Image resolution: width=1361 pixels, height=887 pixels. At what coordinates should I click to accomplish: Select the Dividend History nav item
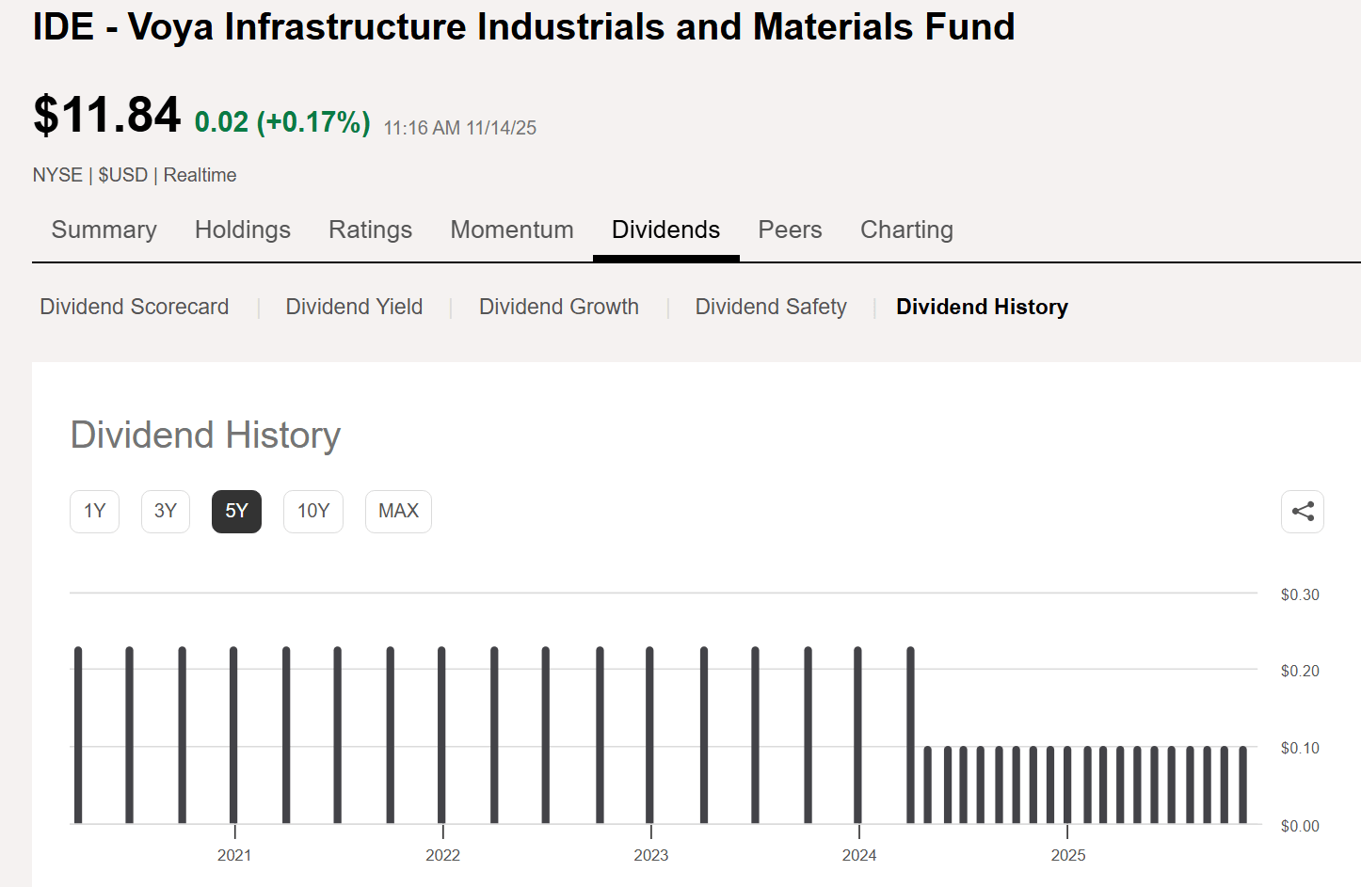point(982,307)
